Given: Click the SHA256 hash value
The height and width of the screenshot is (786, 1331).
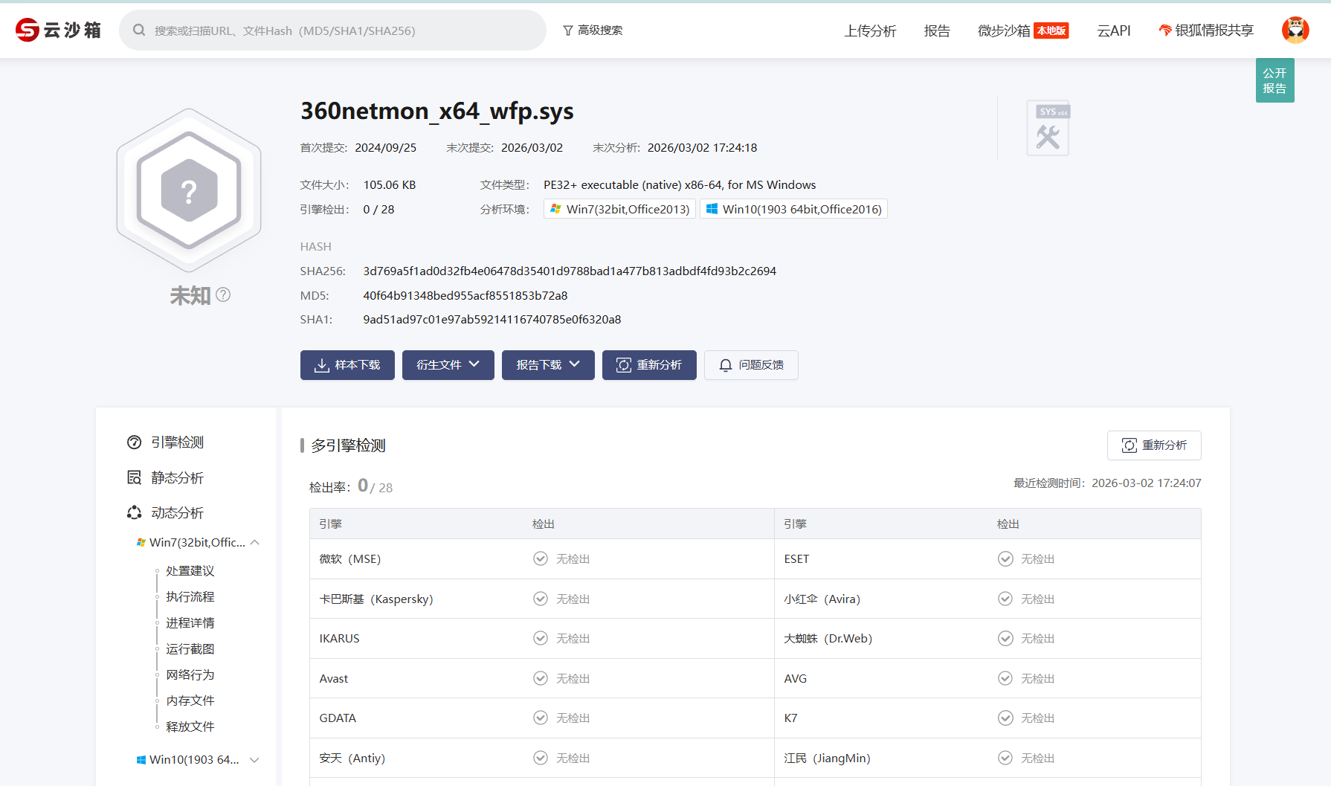Looking at the screenshot, I should tap(570, 271).
